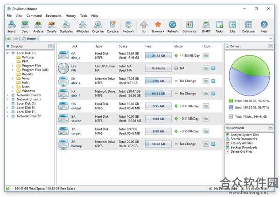Open the address bar dropdown arrow
This screenshot has width=280, height=197.
tap(271, 39)
